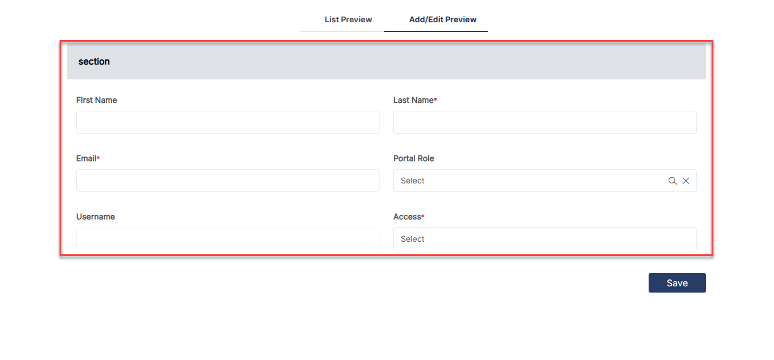Clear Portal Role using the X icon

[x=686, y=181]
